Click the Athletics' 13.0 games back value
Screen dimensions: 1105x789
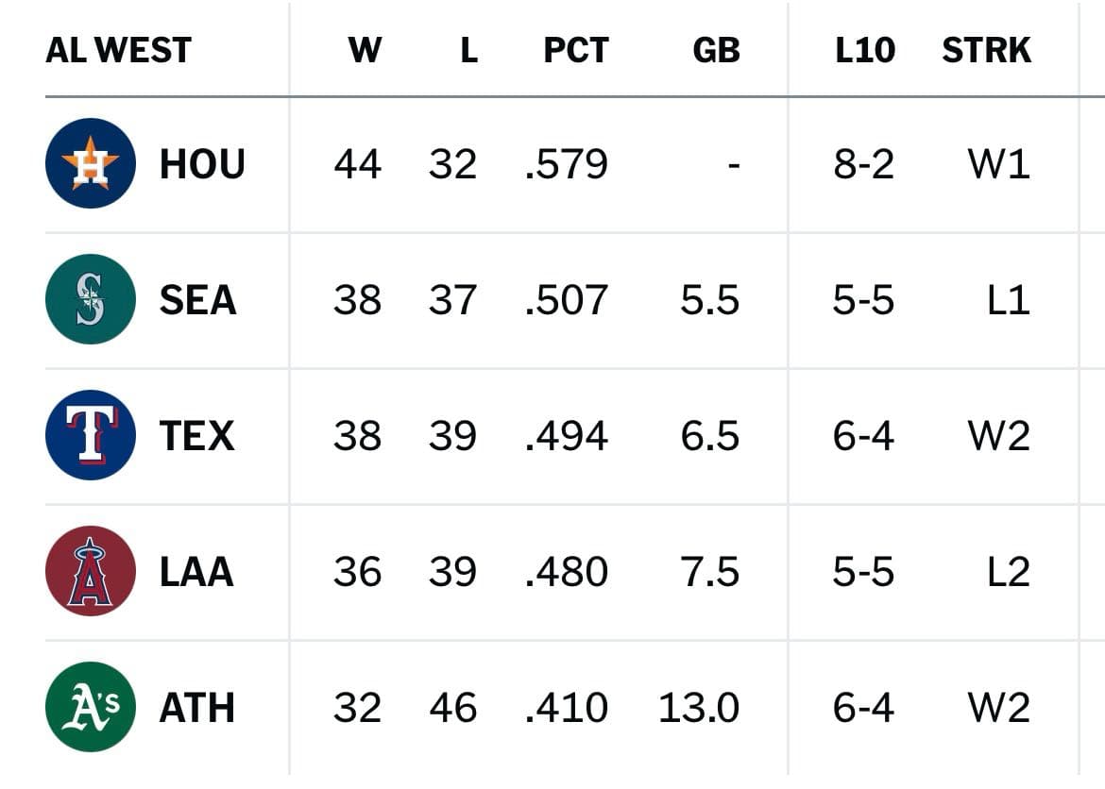tap(699, 708)
